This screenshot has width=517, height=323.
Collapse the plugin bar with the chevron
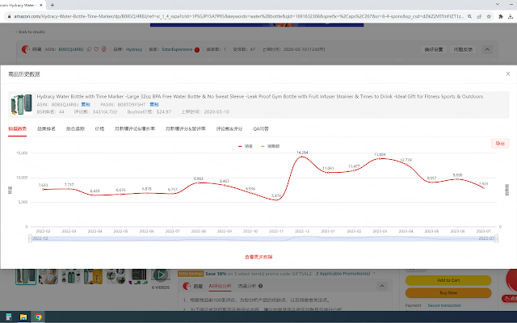tap(487, 49)
